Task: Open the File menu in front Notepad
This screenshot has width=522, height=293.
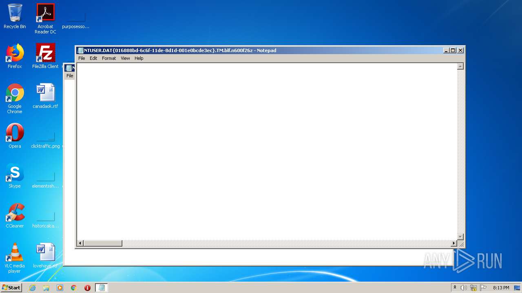Action: point(82,58)
